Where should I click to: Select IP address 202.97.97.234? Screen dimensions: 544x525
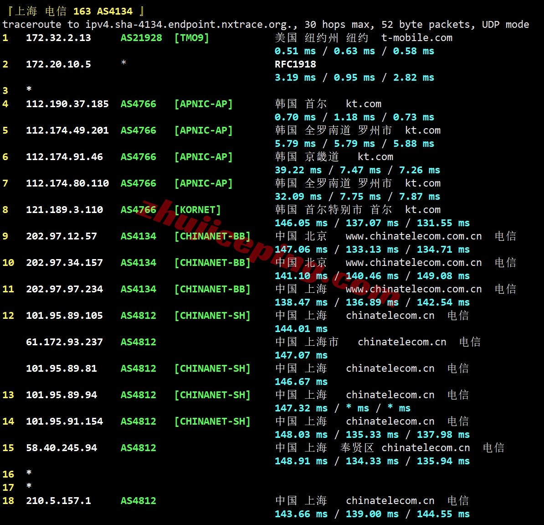[64, 289]
